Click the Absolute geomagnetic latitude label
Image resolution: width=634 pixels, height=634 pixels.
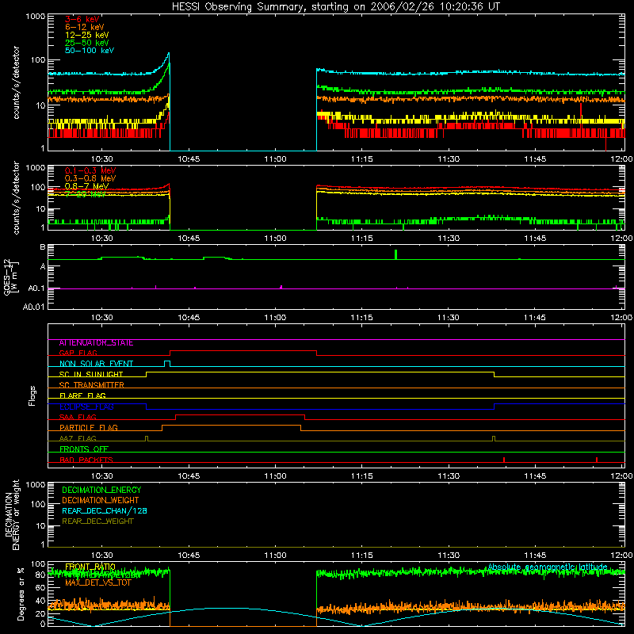point(548,567)
